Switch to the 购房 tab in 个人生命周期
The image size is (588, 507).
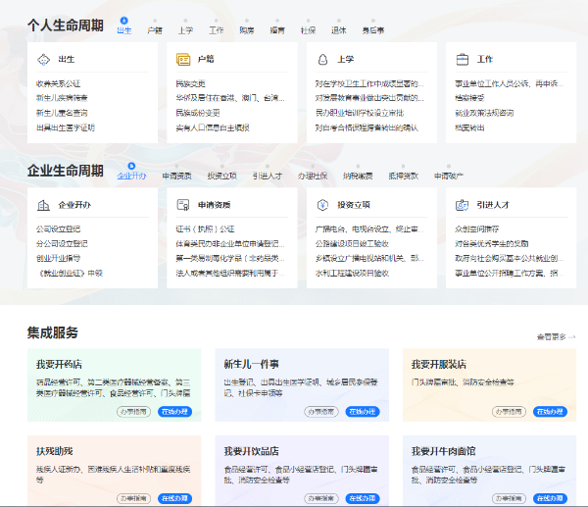246,30
